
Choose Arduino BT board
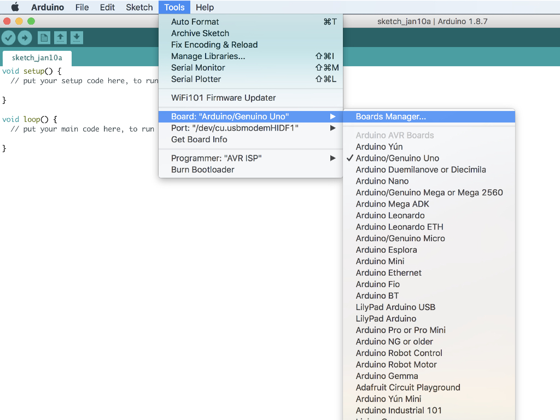(429, 296)
